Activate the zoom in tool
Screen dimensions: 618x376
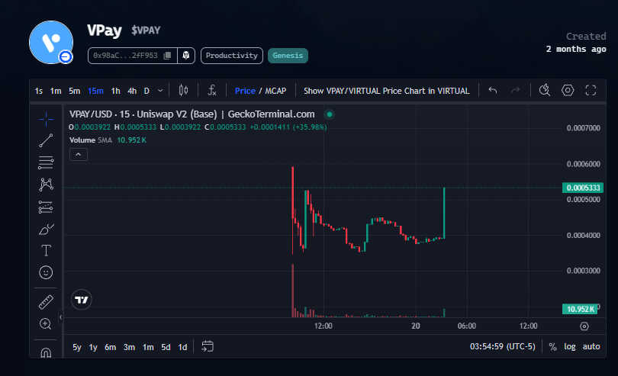[x=46, y=324]
